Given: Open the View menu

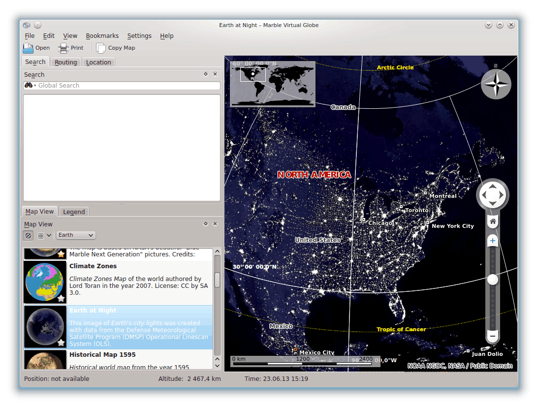Looking at the screenshot, I should click(x=70, y=36).
